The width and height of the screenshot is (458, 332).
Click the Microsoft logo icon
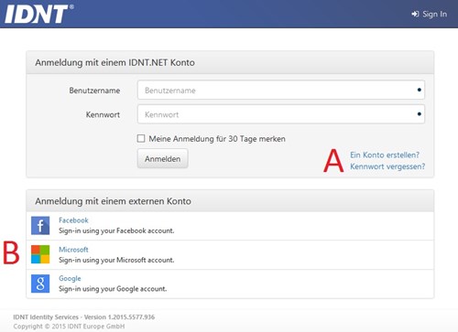(x=40, y=254)
